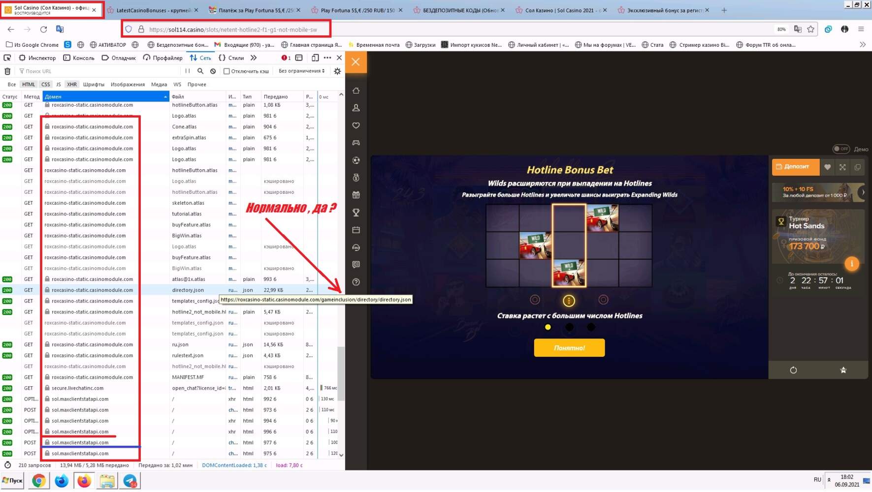This screenshot has height=492, width=872.
Task: Open the Без ограничения throttling dropdown
Action: point(301,71)
